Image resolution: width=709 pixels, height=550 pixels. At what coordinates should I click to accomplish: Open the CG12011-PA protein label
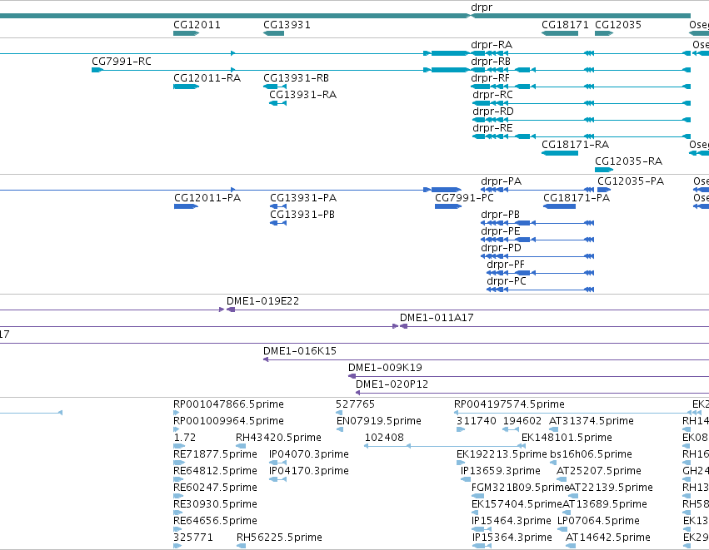207,198
